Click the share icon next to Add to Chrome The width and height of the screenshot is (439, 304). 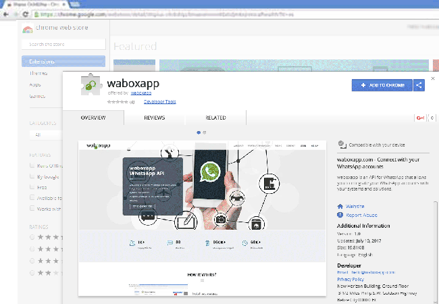[419, 85]
